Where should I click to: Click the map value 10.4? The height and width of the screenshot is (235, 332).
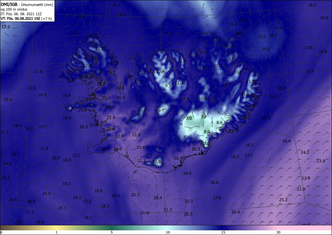(x=160, y=72)
